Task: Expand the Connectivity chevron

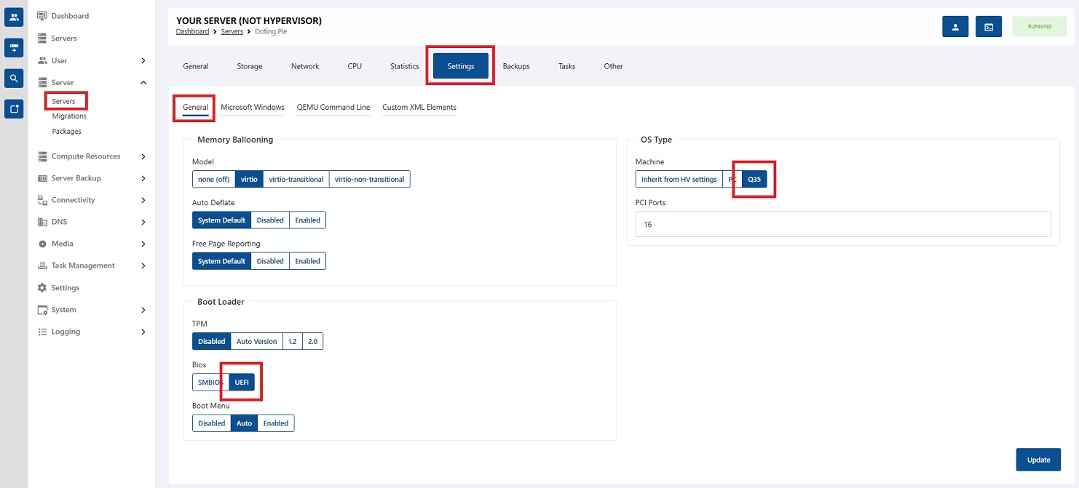Action: [x=143, y=200]
